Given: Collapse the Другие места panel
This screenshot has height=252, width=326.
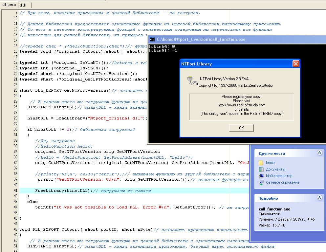Looking at the screenshot, I should pyautogui.click(x=319, y=153).
